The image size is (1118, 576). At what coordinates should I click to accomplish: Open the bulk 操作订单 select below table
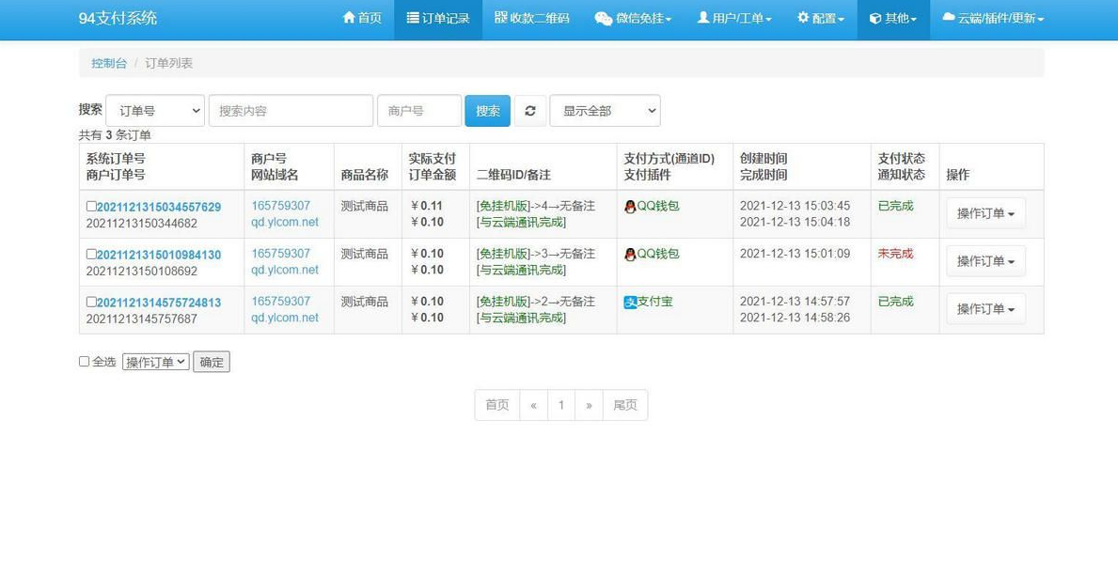pyautogui.click(x=156, y=362)
